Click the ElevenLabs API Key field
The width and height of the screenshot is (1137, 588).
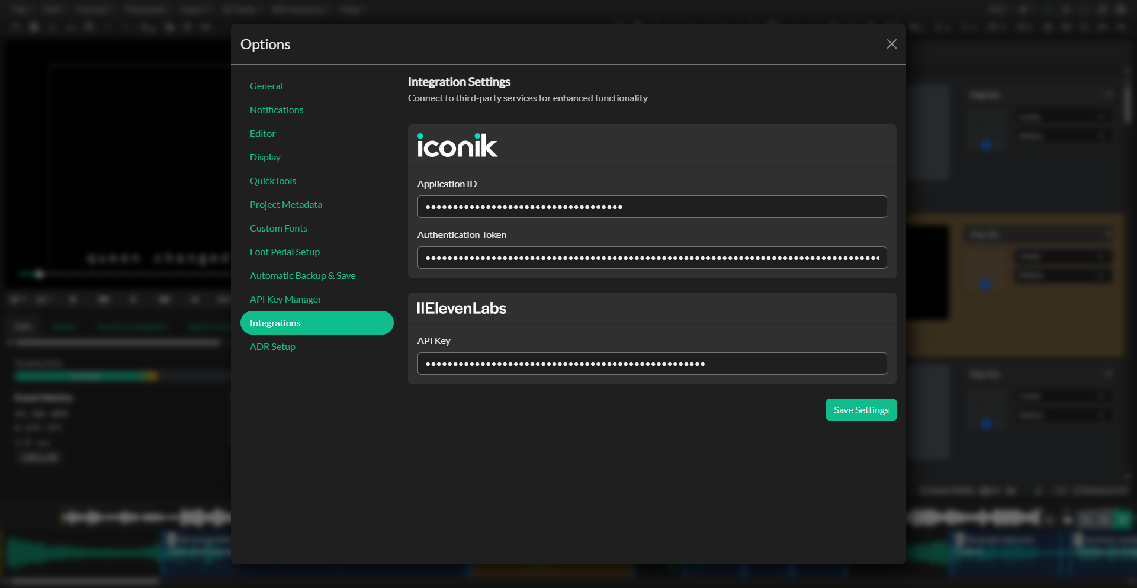651,364
